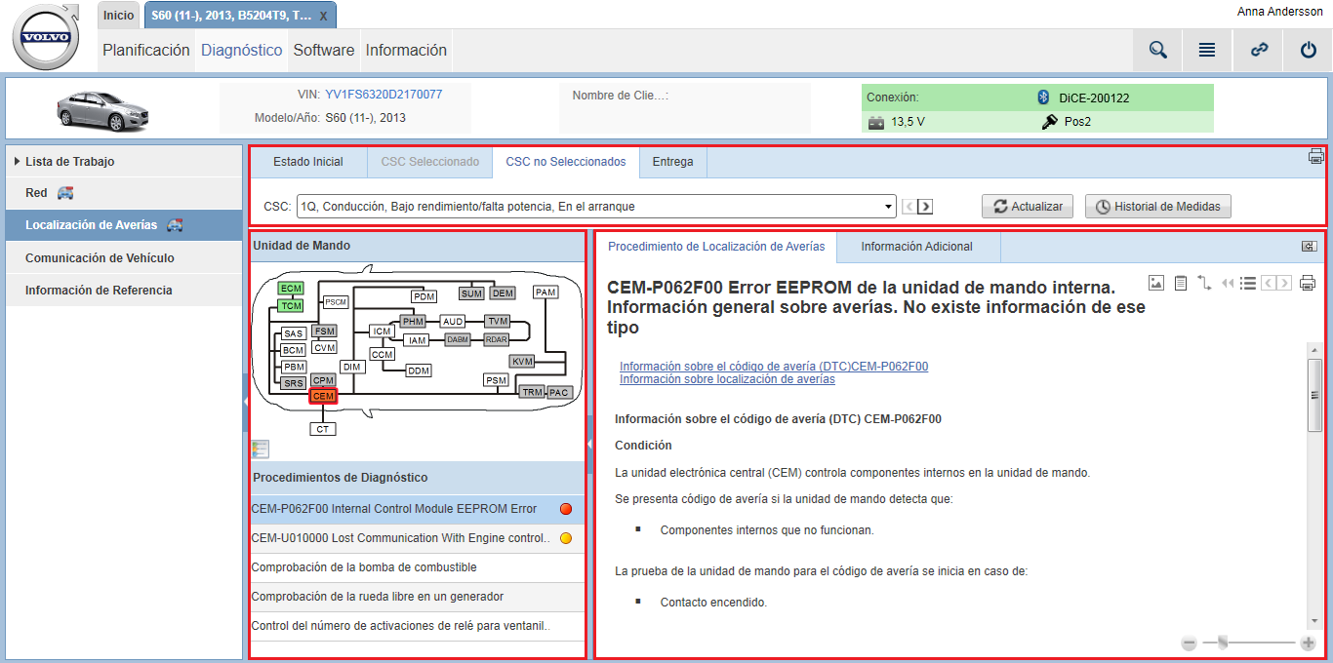Image resolution: width=1333 pixels, height=663 pixels.
Task: Click the chain link icon in the top toolbar
Action: click(x=1260, y=50)
